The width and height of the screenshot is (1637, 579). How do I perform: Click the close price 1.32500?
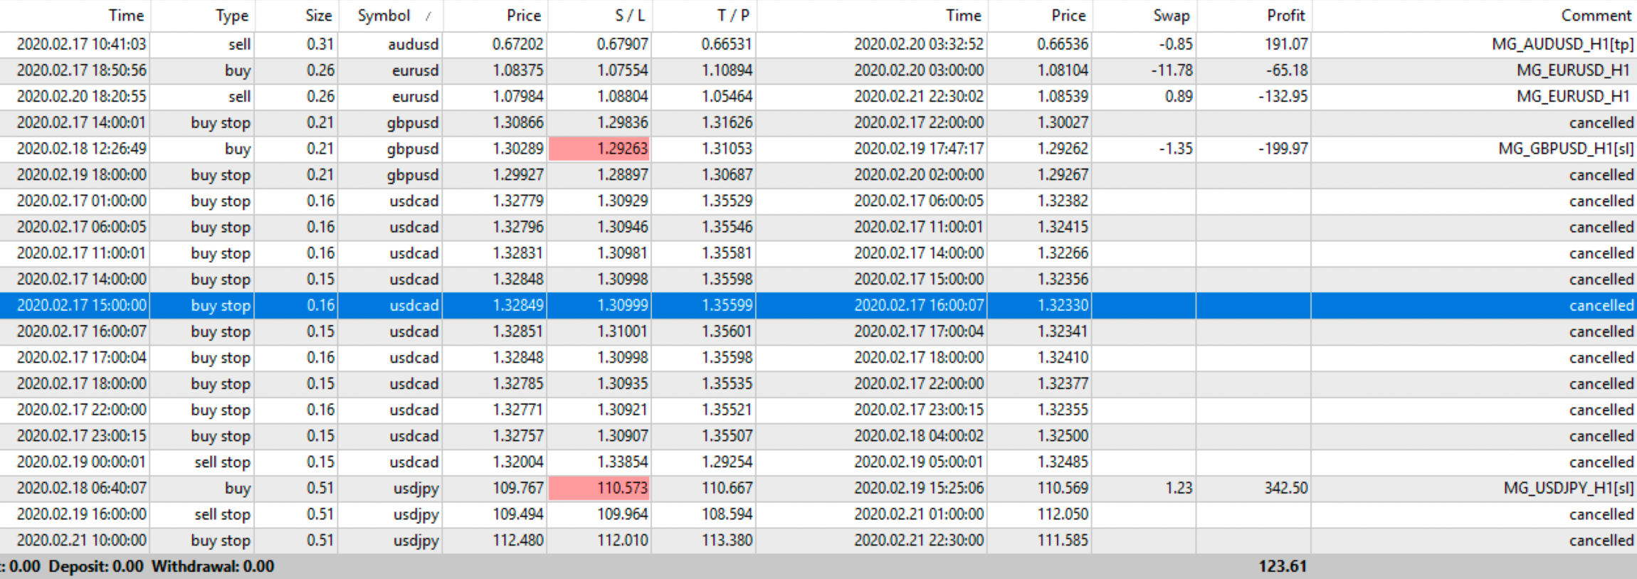click(x=1063, y=436)
